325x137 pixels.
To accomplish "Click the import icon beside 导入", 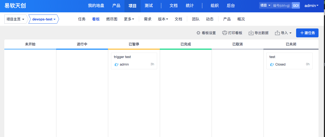I will pos(277,33).
